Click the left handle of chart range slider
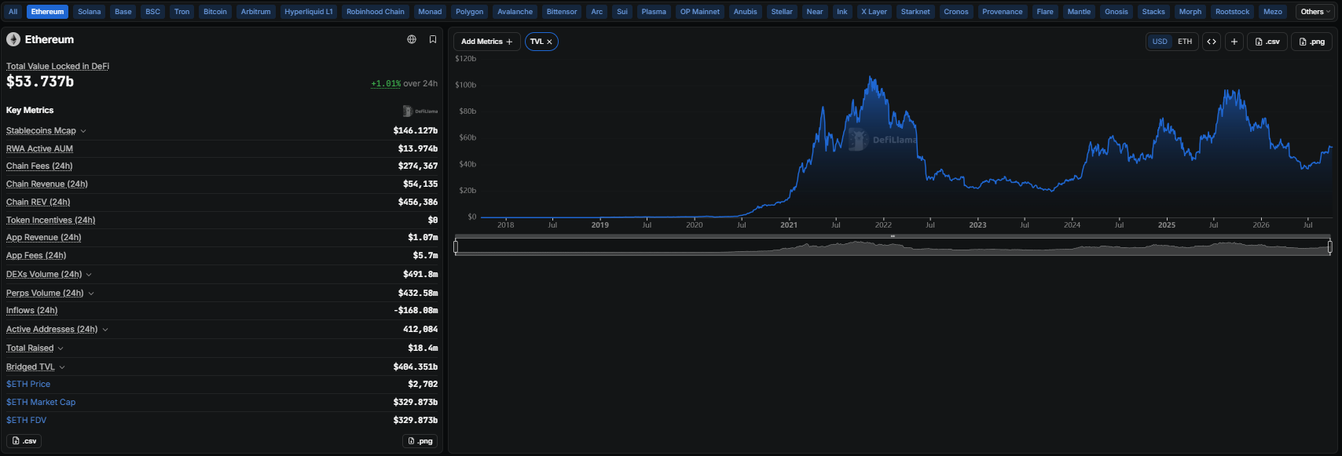 coord(456,247)
